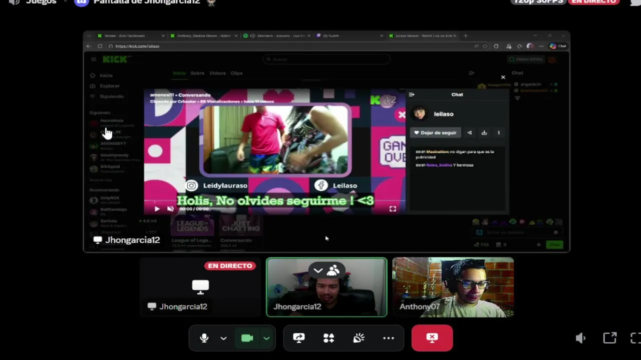Disconnect from the call with red button
The height and width of the screenshot is (360, 641).
point(432,338)
